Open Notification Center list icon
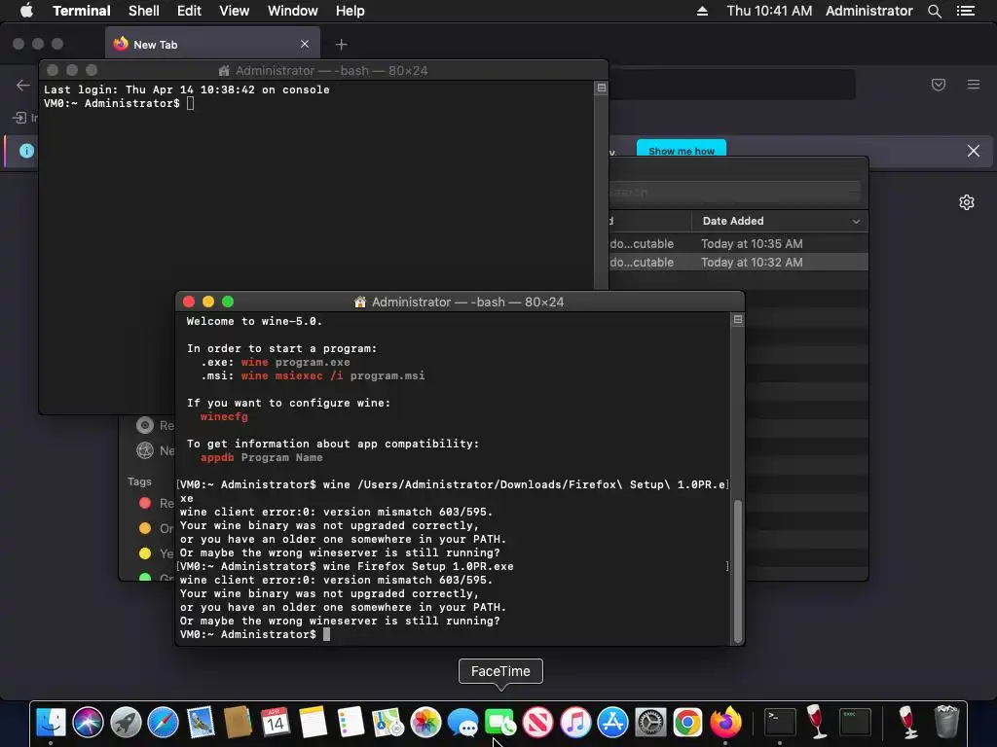 point(966,11)
